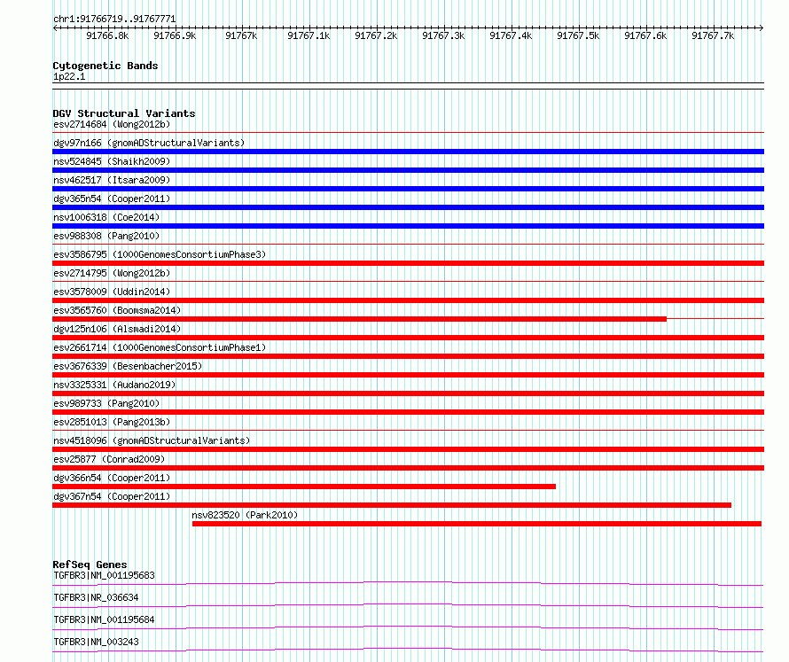This screenshot has width=789, height=662.
Task: Select the TGFBR3|NM_001195684 transcript
Action: tap(104, 619)
